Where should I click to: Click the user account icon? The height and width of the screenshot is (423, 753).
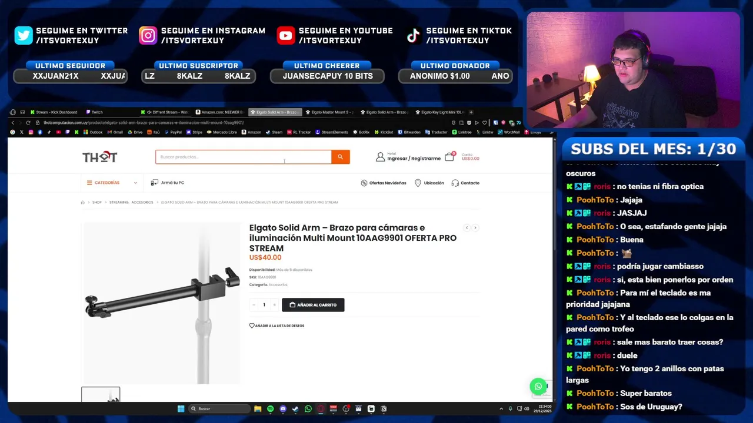point(380,157)
